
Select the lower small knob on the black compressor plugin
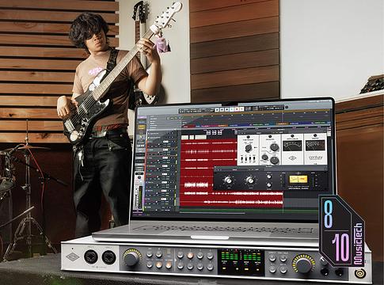(269, 184)
